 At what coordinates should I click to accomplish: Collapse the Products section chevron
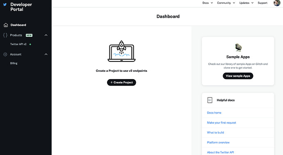point(46,35)
